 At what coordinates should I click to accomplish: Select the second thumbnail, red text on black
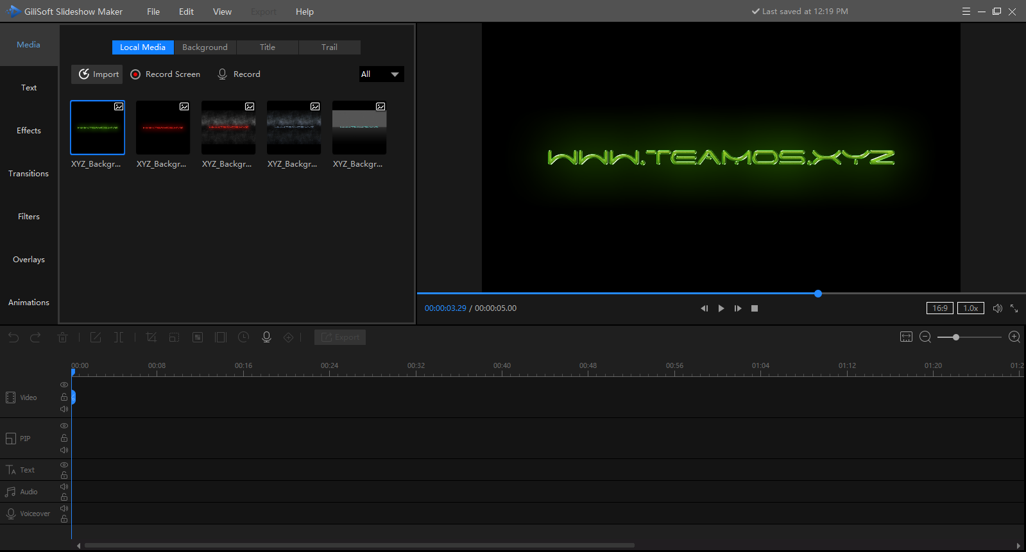163,128
